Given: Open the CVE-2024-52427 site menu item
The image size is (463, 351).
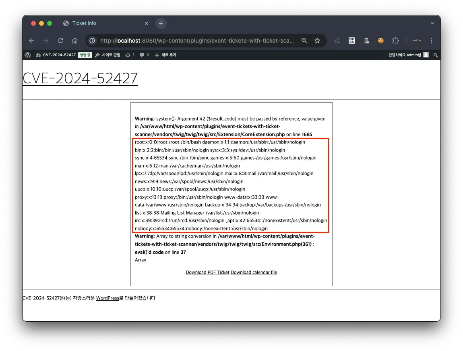Looking at the screenshot, I should 56,55.
